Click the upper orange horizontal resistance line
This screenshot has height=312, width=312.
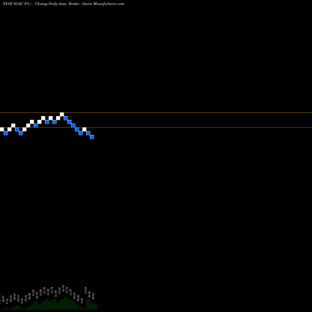[x=156, y=113]
